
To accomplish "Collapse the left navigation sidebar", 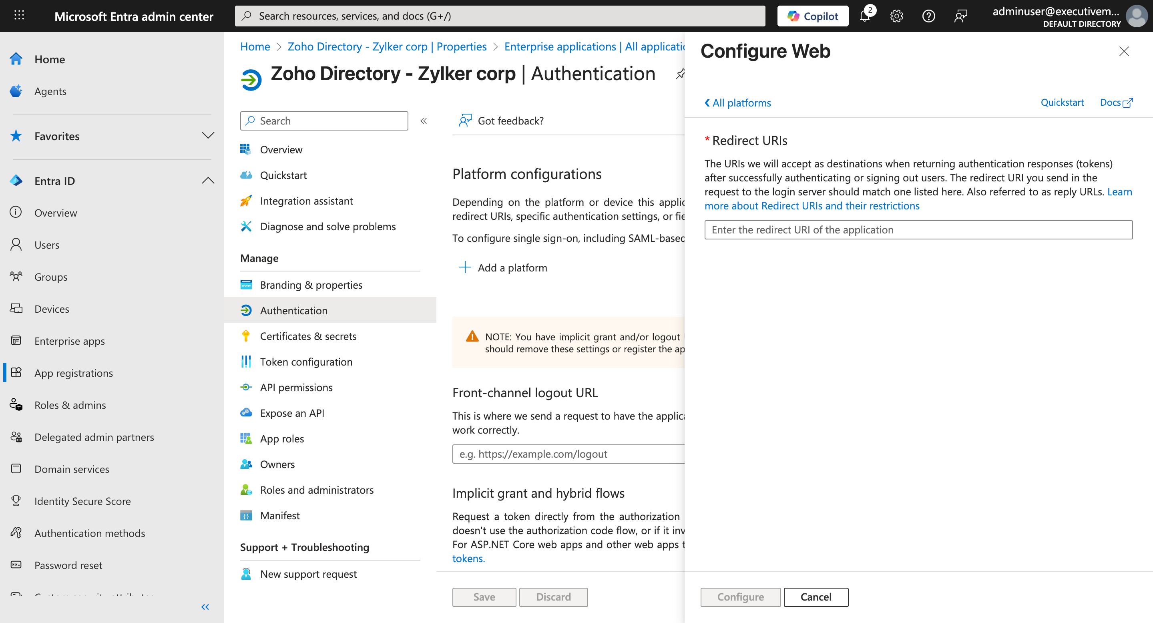I will click(x=205, y=607).
